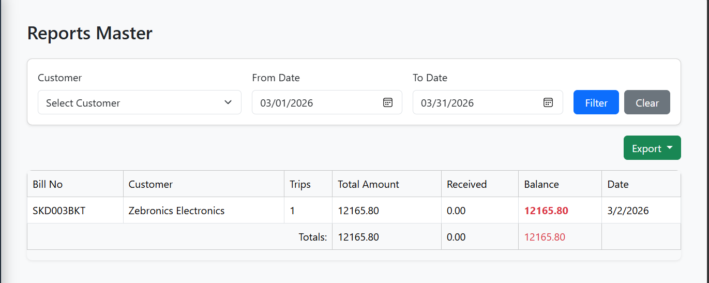709x283 pixels.
Task: Reset filters with the Clear button
Action: [x=647, y=102]
